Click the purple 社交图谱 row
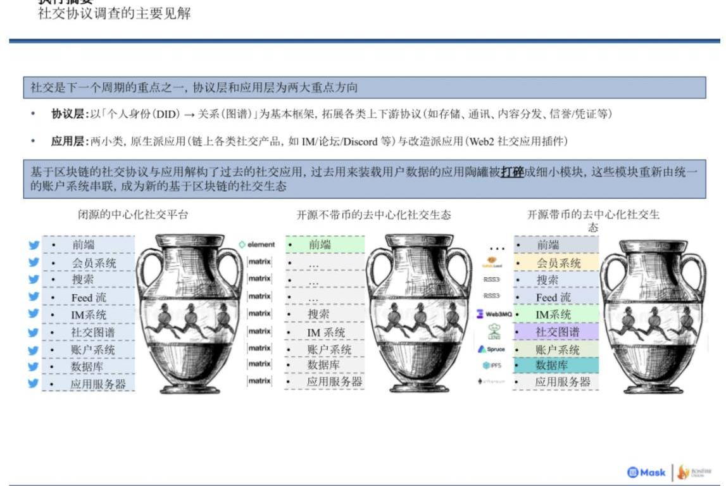Image resolution: width=726 pixels, height=486 pixels. pyautogui.click(x=556, y=332)
